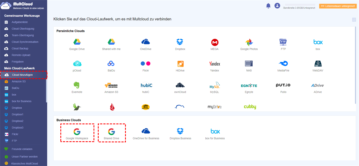359x166 pixels.
Task: Select box for Business in Business Clouds
Action: 215,131
